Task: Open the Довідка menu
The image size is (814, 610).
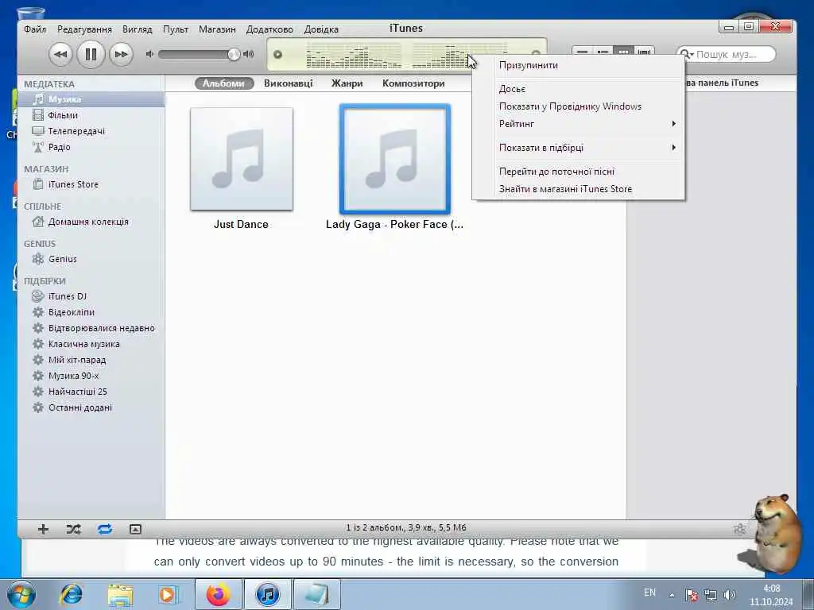Action: tap(321, 29)
